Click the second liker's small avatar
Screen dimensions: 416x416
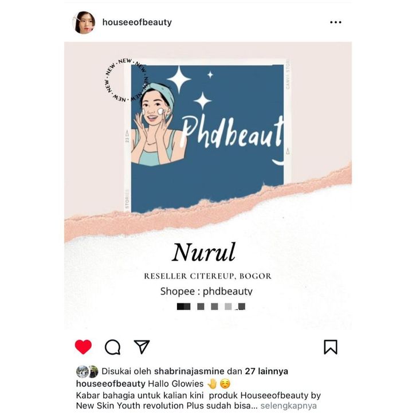click(93, 371)
